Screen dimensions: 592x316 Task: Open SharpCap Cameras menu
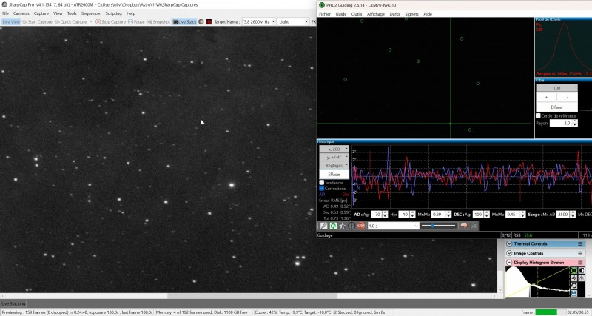click(x=21, y=13)
